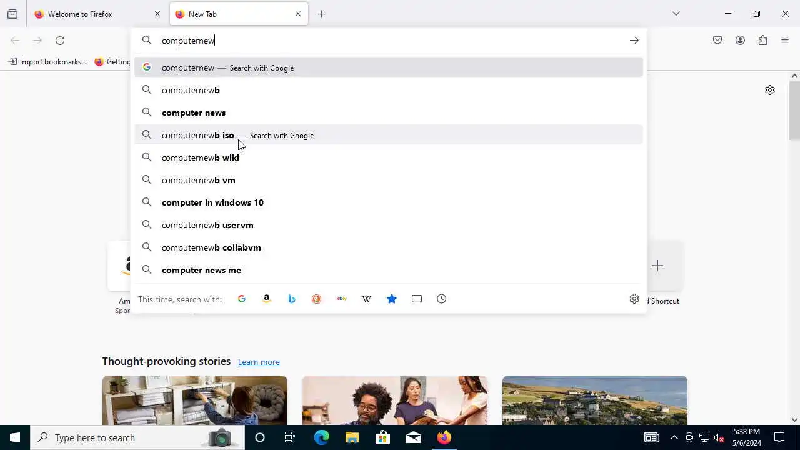
Task: Open Learn more link near stories
Action: [259, 362]
